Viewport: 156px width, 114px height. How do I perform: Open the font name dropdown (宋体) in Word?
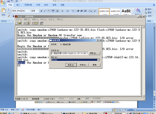[30, 11]
